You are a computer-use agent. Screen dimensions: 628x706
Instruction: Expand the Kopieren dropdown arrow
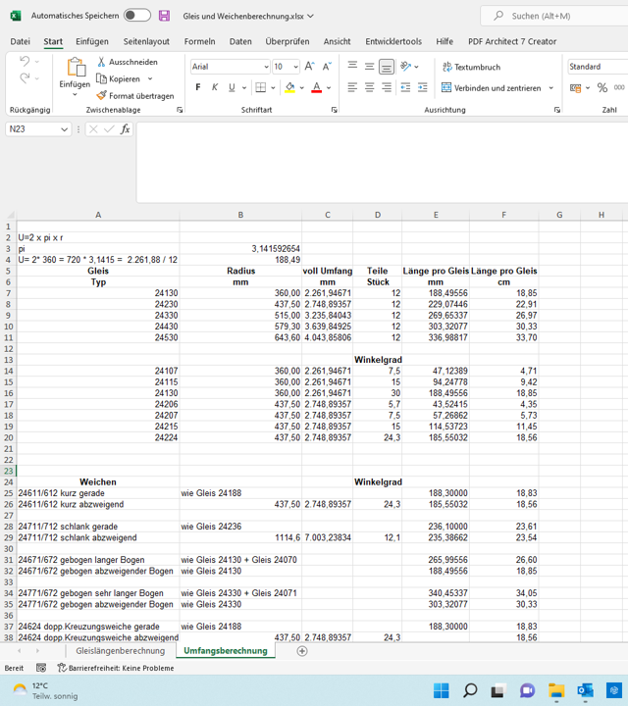pos(150,78)
